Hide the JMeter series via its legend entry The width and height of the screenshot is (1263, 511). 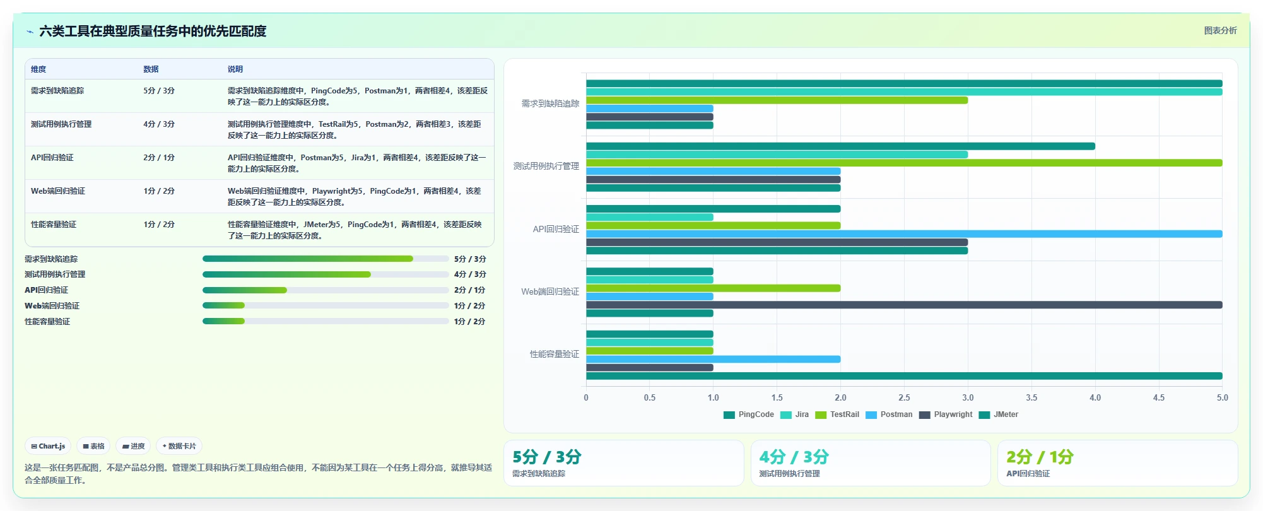click(999, 415)
